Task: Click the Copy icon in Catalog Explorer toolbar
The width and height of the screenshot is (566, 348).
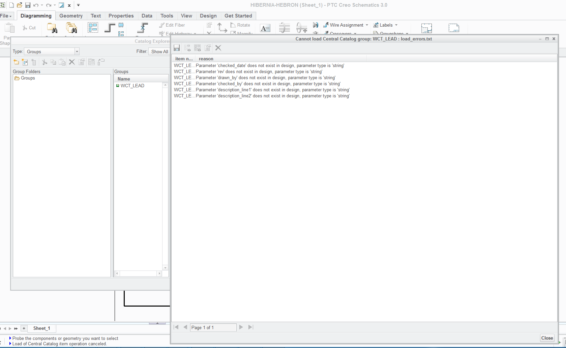Action: [x=53, y=62]
